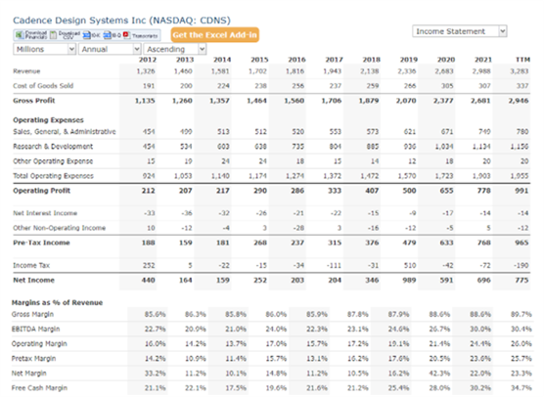Open the Transcripts PDF icon
This screenshot has height=397, width=544.
pyautogui.click(x=126, y=35)
